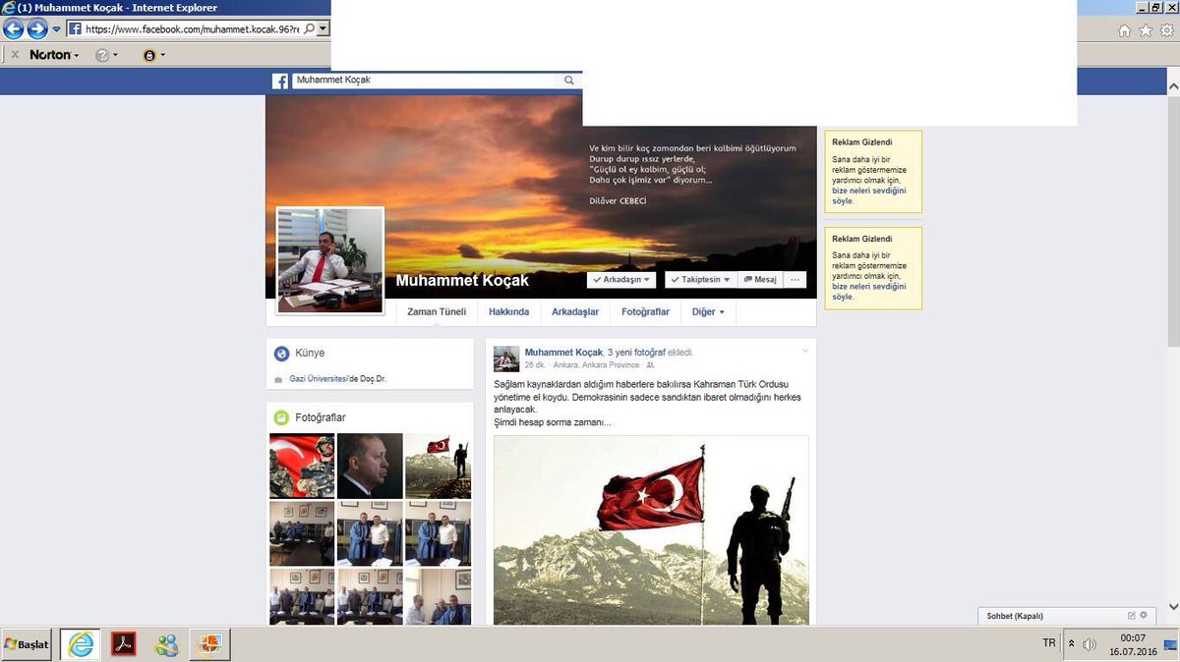
Task: Click the Mesaj message button
Action: tap(759, 280)
